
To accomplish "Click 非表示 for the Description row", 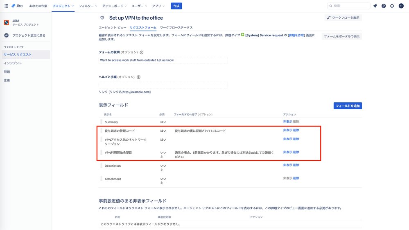I will tap(288, 165).
